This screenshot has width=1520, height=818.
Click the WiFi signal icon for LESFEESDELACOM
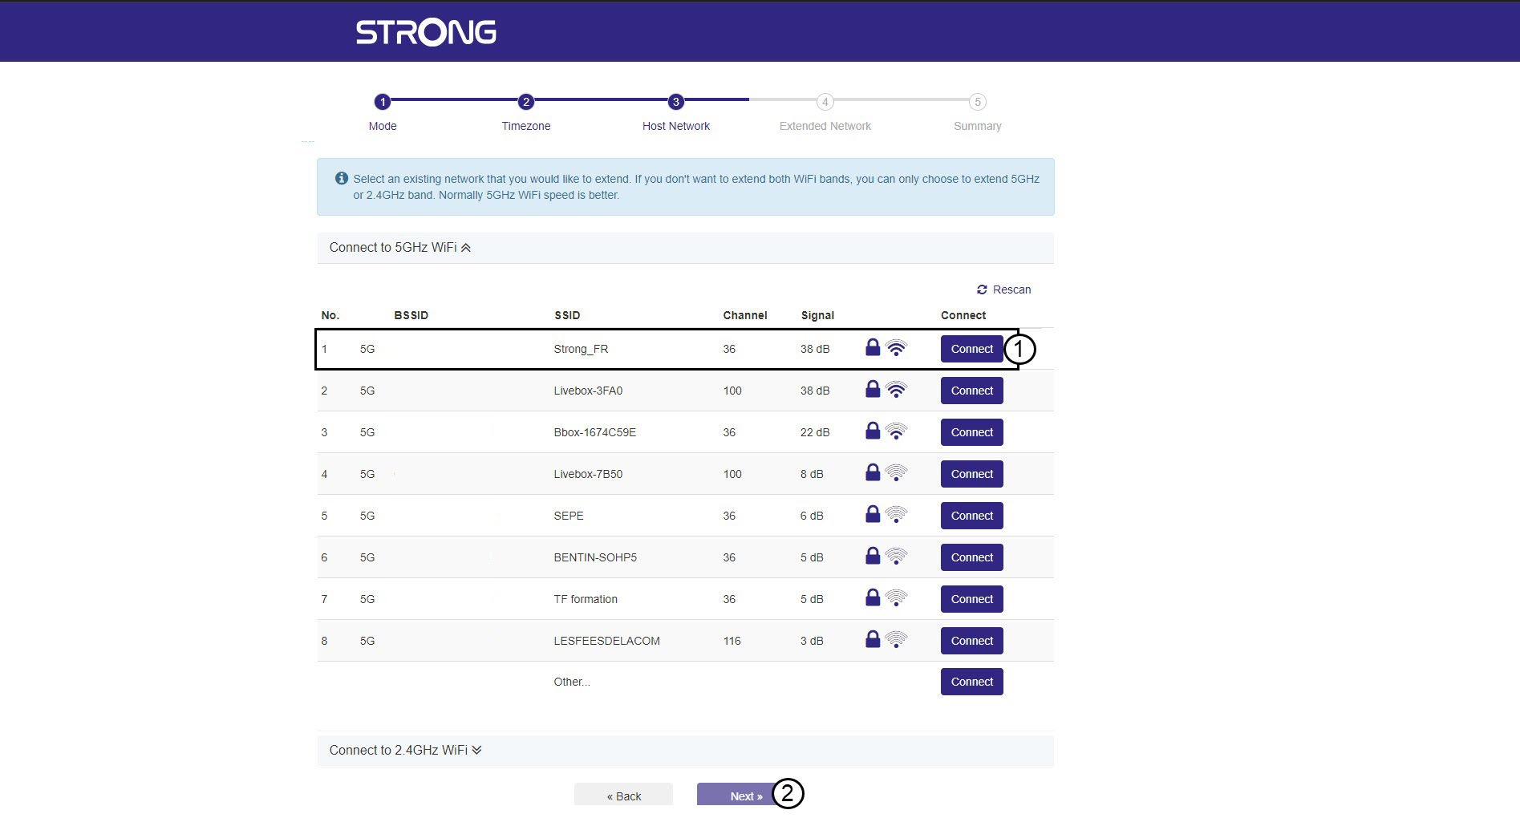[896, 640]
